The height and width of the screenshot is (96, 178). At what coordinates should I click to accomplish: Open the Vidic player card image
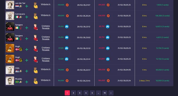[10, 70]
